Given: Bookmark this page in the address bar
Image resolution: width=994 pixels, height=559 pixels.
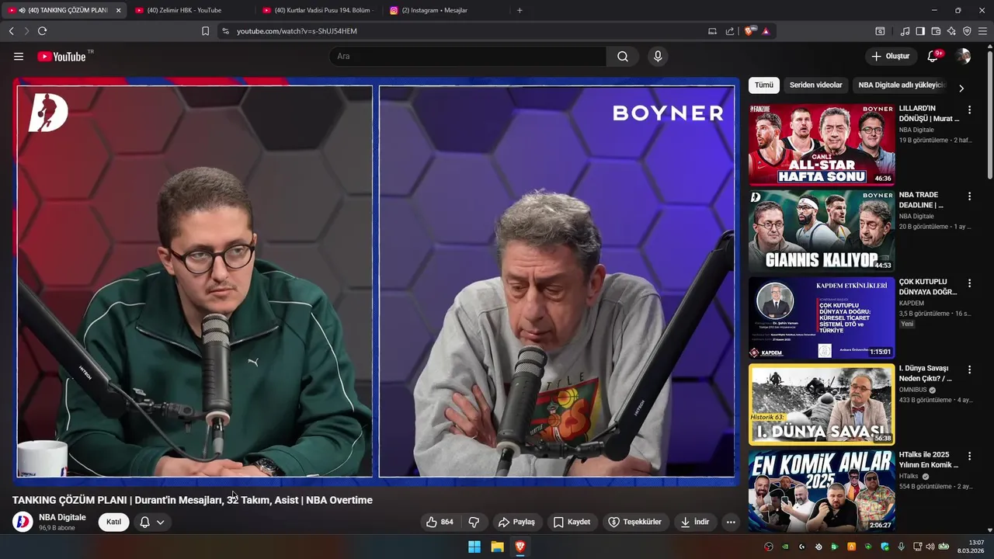Looking at the screenshot, I should (205, 31).
